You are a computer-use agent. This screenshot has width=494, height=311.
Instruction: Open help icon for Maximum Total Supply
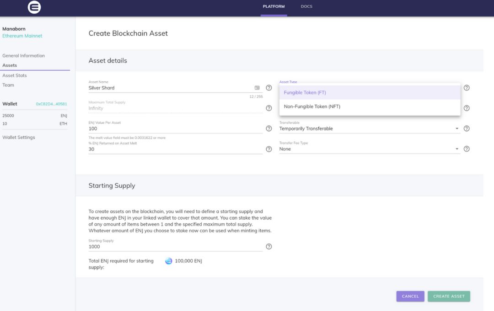click(269, 108)
